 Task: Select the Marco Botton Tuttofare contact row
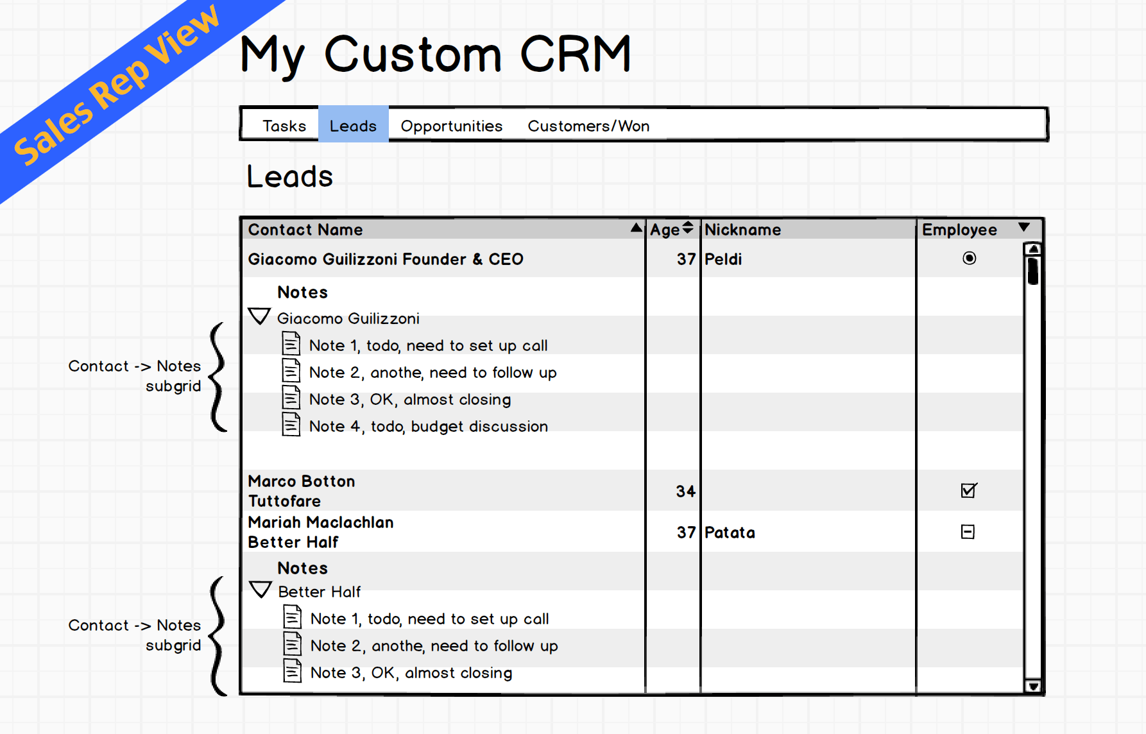click(x=443, y=491)
